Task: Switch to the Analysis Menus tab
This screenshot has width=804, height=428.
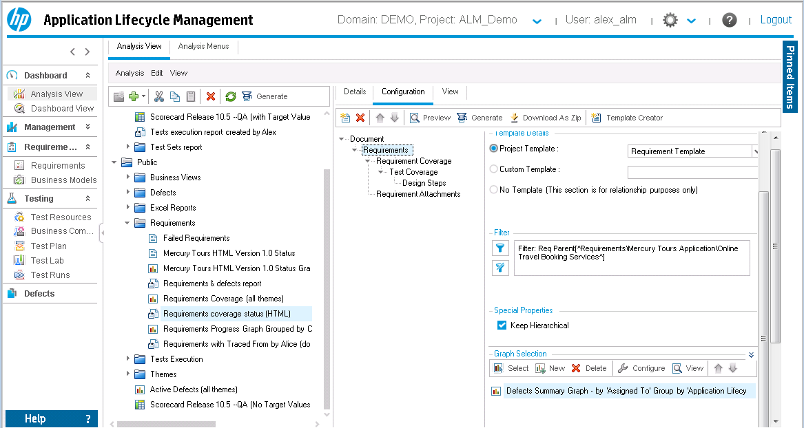Action: [204, 46]
